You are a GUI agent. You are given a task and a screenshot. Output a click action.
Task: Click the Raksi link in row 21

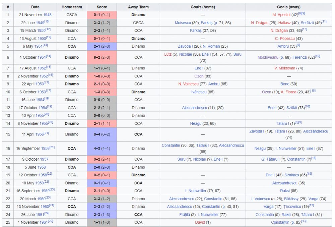tap(285, 191)
